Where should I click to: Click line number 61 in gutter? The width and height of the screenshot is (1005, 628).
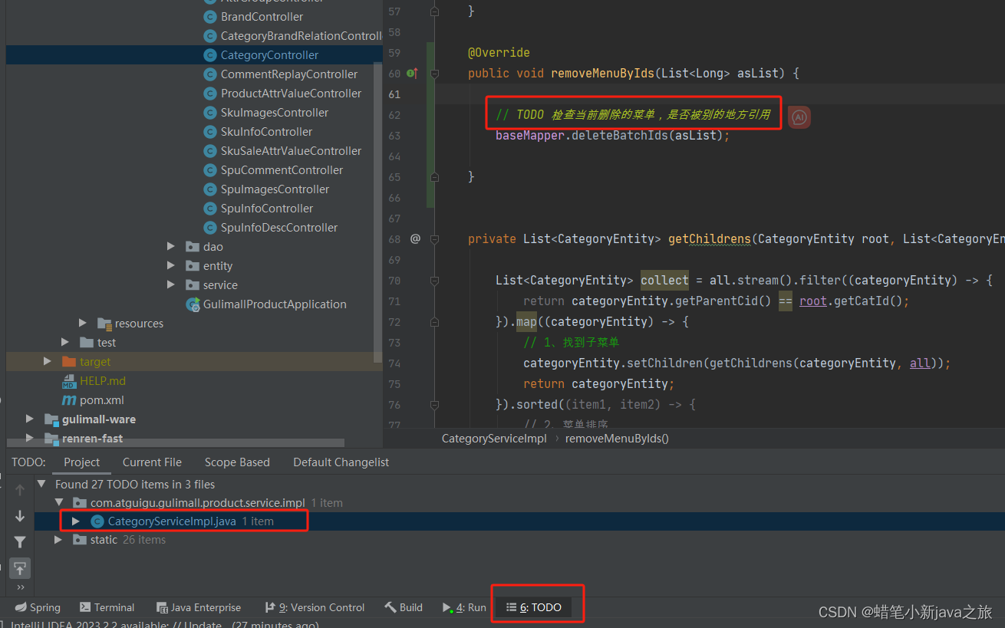394,94
